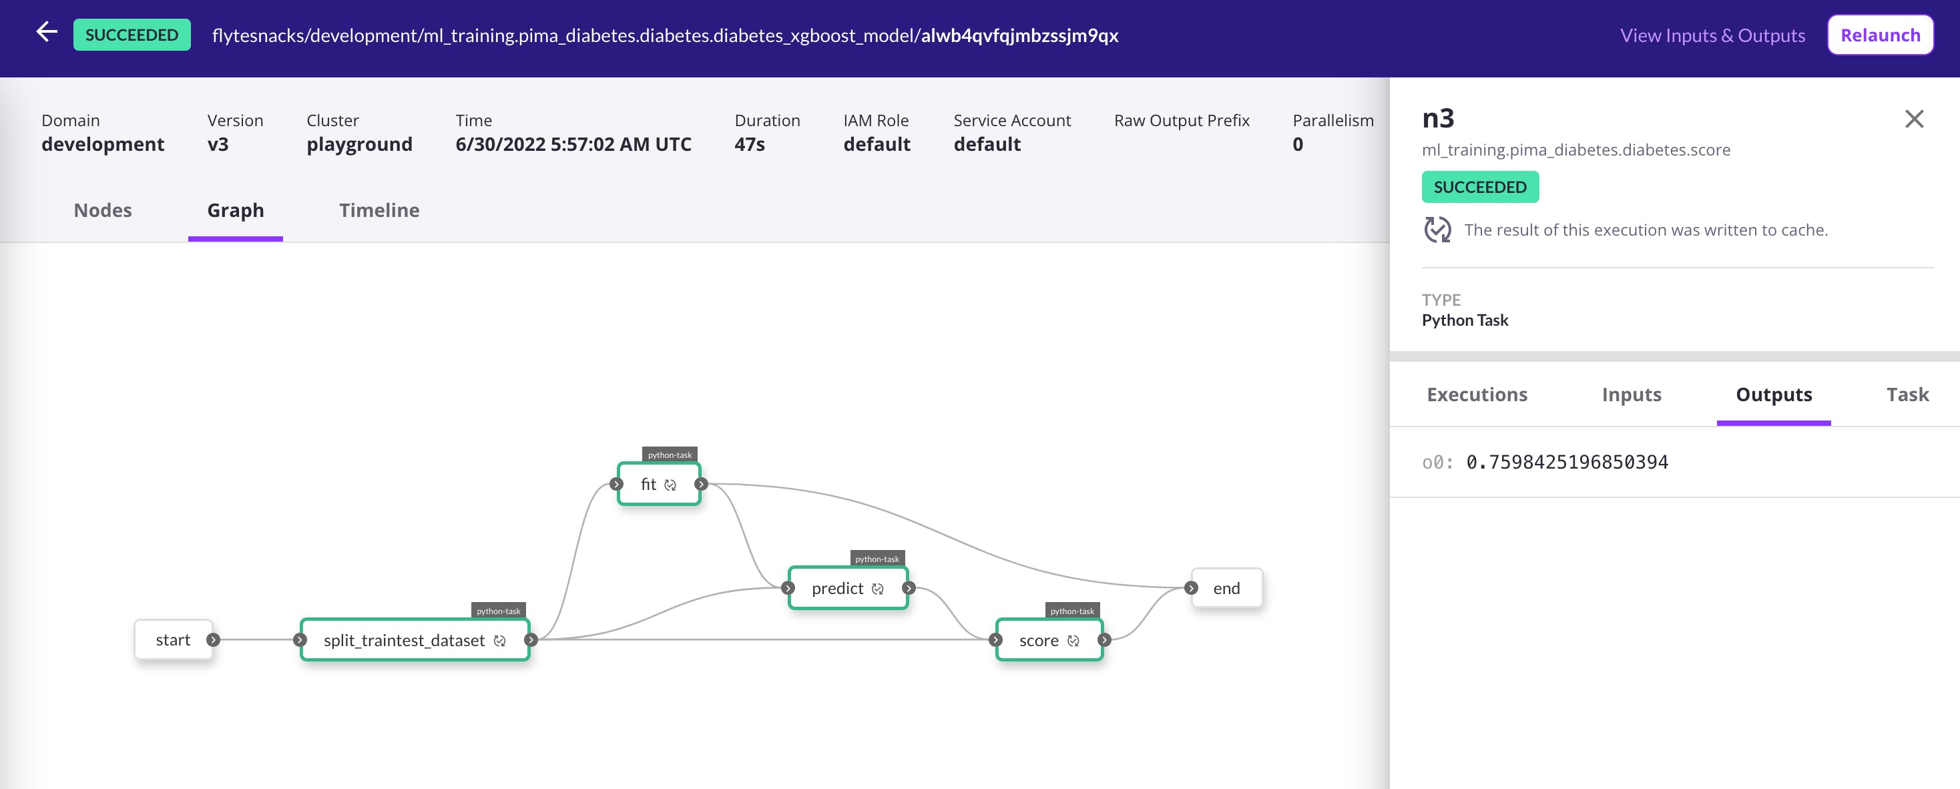The image size is (1960, 789).
Task: Expand the input port of the score node
Action: pos(997,641)
